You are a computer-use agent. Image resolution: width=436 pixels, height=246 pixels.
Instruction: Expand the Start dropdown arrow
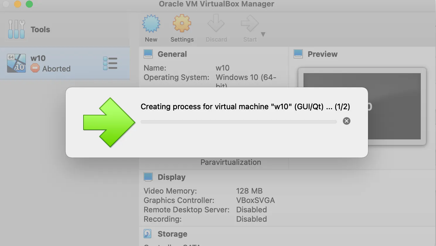pyautogui.click(x=263, y=34)
